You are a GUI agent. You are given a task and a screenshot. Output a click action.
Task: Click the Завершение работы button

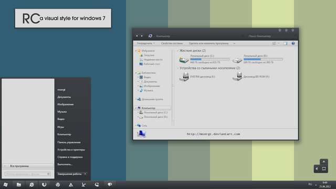[x=70, y=174]
